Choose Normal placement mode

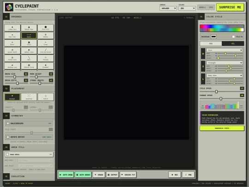(x=12, y=97)
